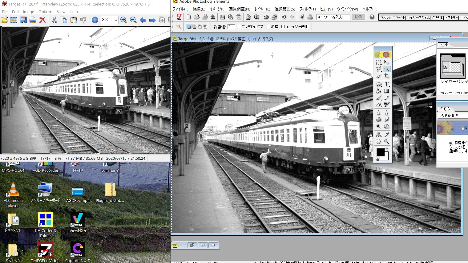468x263 pixels.
Task: Switch to Subtract from Selection mode
Action: pyautogui.click(x=200, y=27)
